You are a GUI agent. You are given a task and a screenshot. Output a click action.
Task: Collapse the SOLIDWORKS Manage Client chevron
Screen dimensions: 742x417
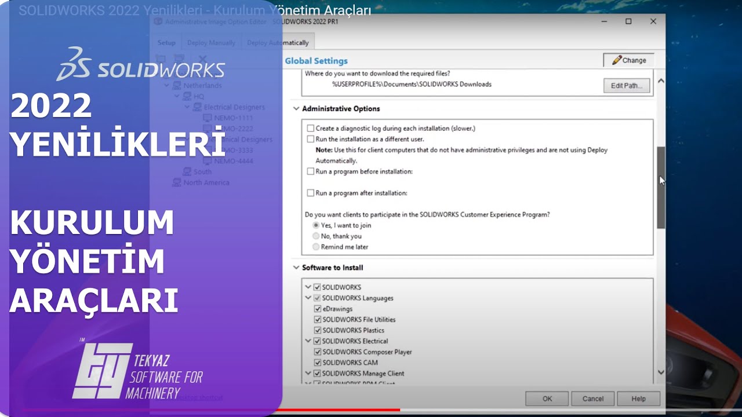click(x=308, y=374)
